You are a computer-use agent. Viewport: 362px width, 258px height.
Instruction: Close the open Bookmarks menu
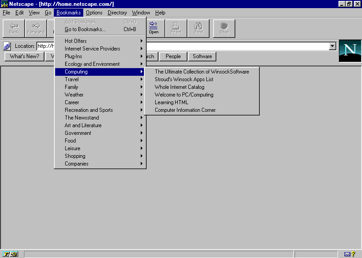pyautogui.click(x=69, y=13)
